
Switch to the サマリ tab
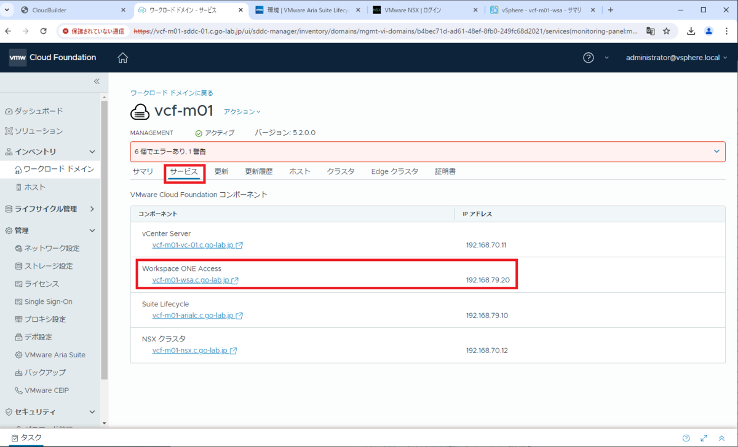143,172
